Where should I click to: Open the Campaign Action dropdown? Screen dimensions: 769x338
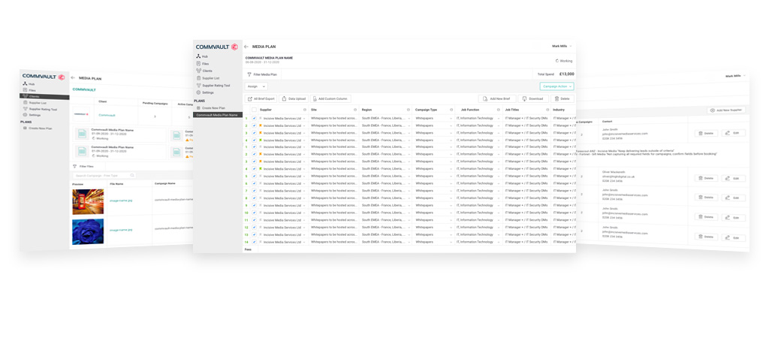pos(556,86)
